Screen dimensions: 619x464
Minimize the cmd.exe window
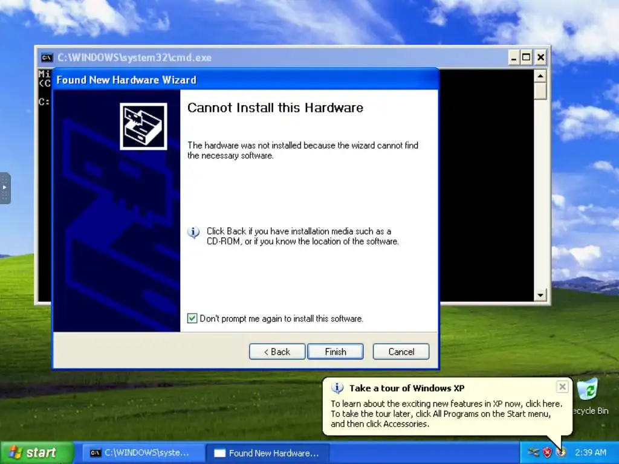(x=513, y=57)
